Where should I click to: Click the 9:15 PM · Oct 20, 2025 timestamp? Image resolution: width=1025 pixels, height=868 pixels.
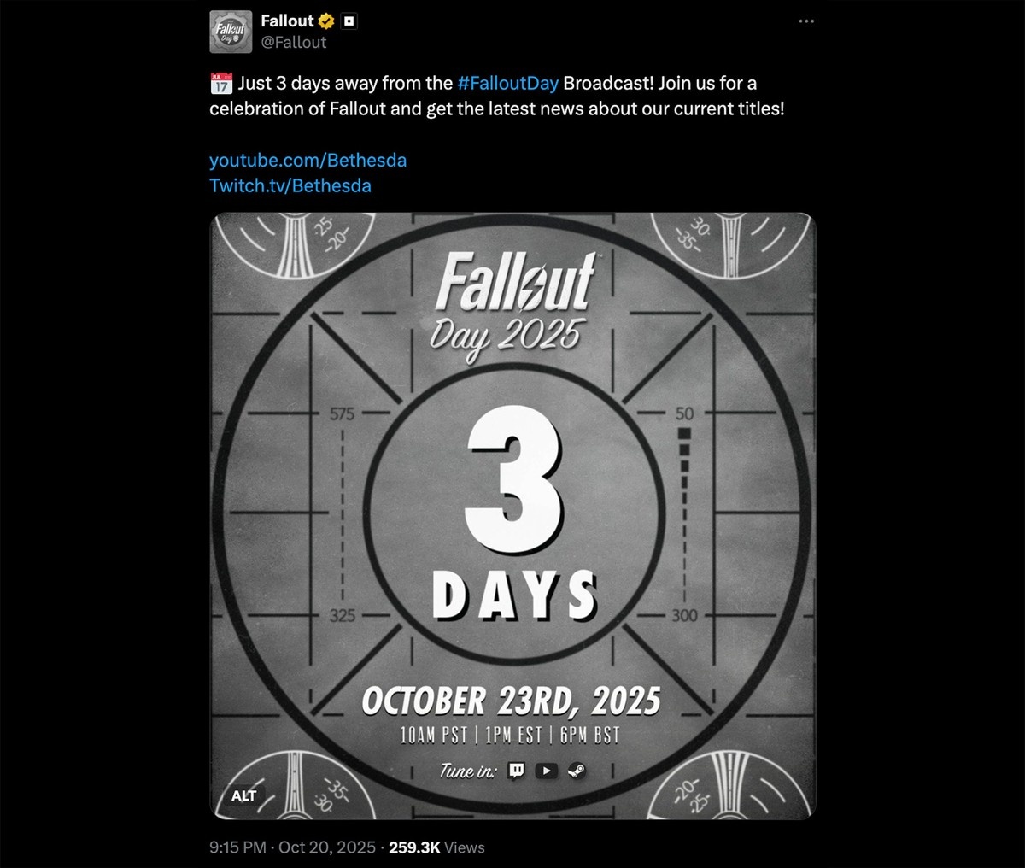tap(292, 847)
